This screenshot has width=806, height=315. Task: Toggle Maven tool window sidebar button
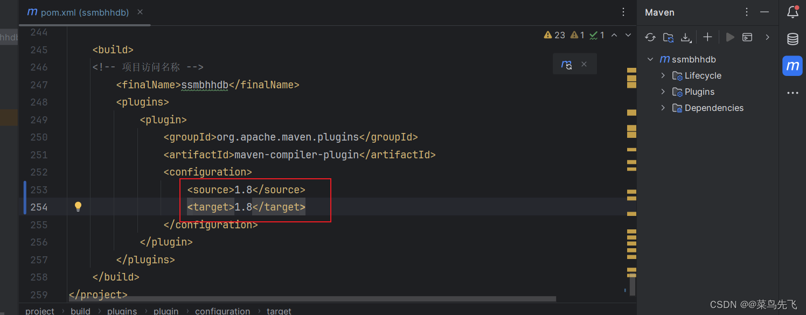click(793, 66)
